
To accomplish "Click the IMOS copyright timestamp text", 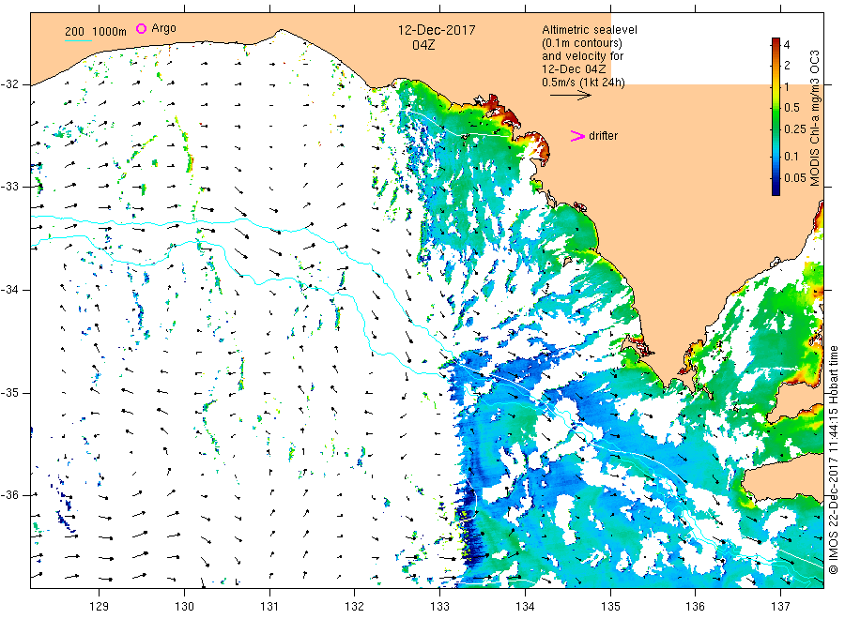I will [x=833, y=460].
